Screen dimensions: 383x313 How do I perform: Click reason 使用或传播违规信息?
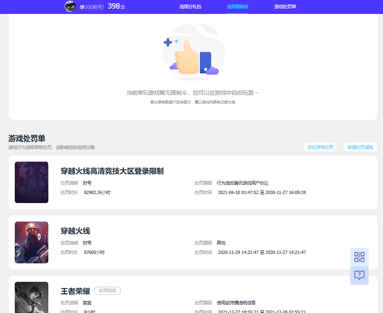236,303
